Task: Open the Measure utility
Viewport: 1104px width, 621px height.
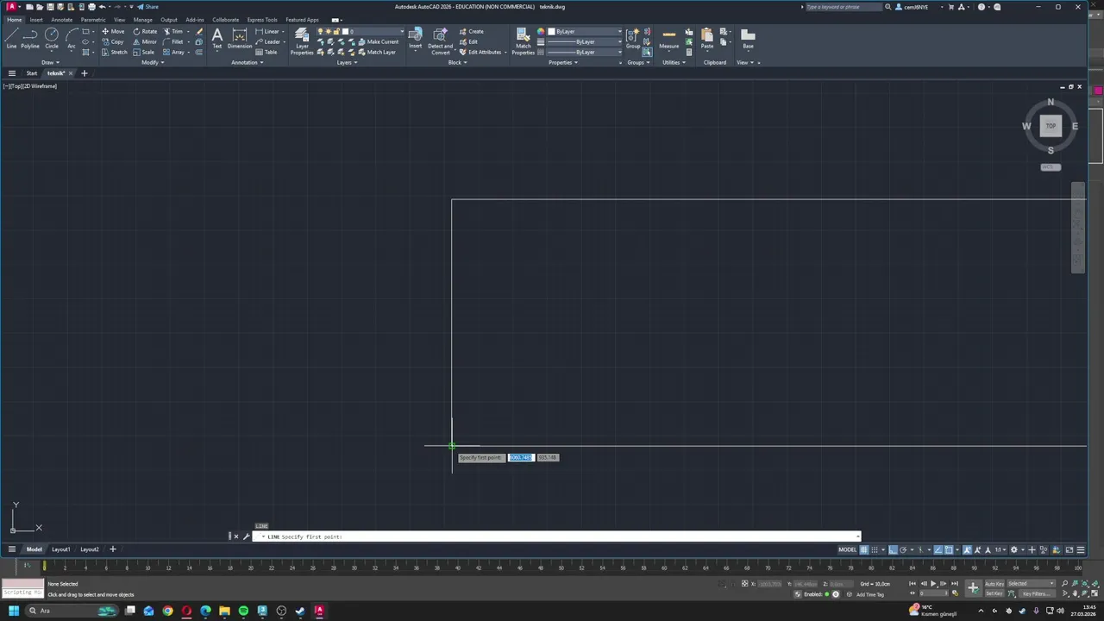Action: [x=669, y=38]
